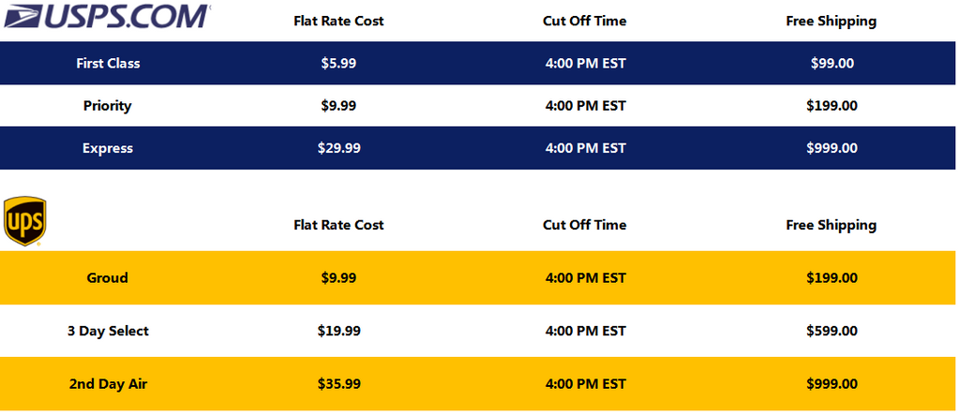
Task: Click the UPS Flat Rate Cost header
Action: [x=338, y=225]
